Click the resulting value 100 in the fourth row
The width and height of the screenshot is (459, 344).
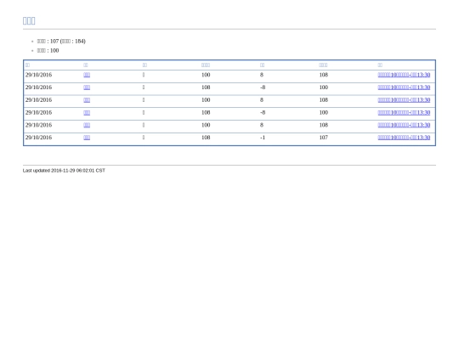(x=324, y=113)
